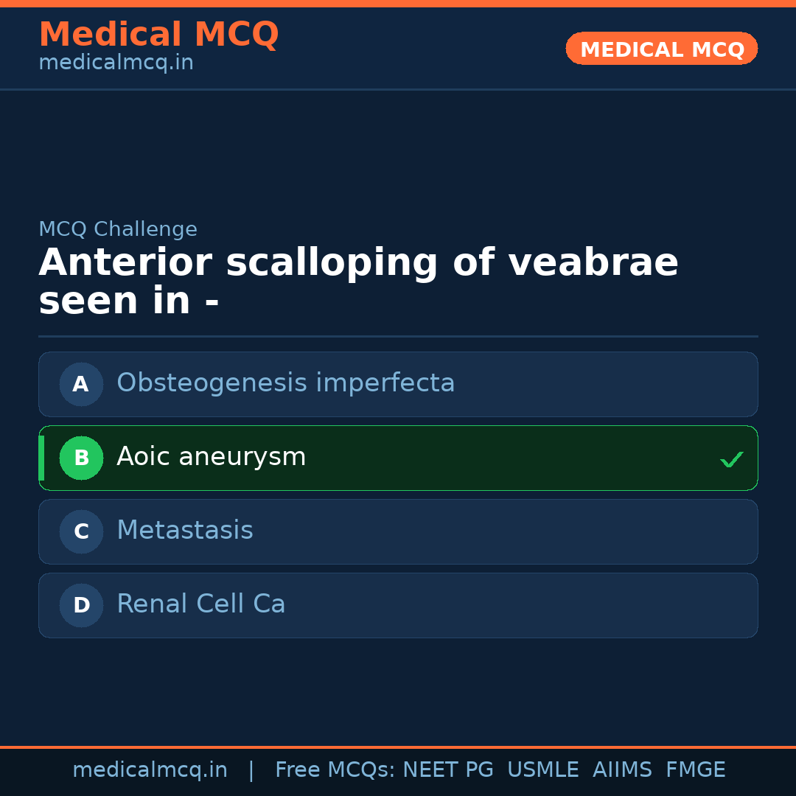Click the "Anterior scalloping of veabrae" question text
The image size is (796, 796).
pyautogui.click(x=358, y=263)
